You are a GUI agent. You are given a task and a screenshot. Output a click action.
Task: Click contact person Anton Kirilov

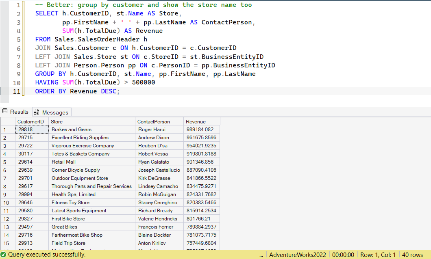159,243
